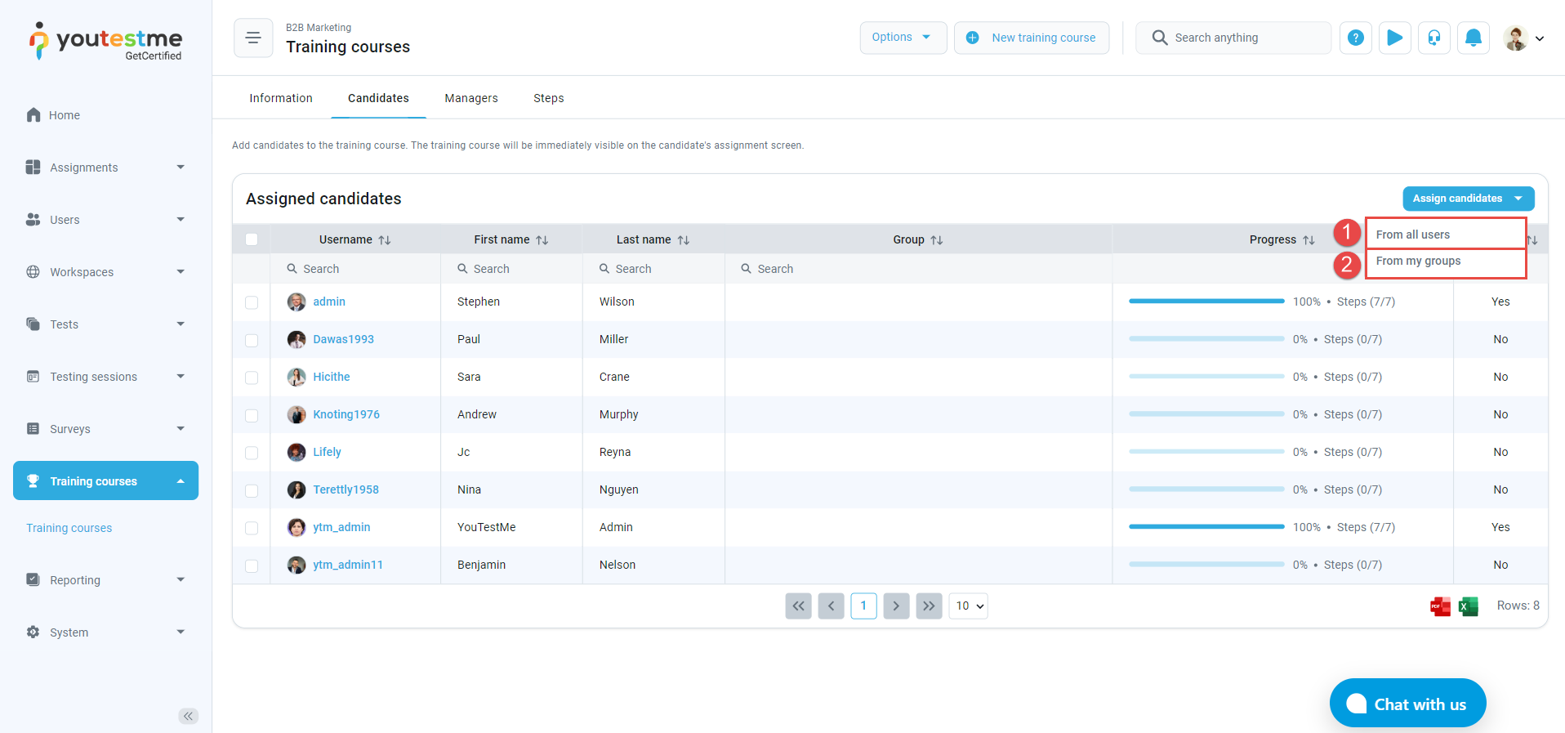
Task: Export table as PDF
Action: 1440,606
